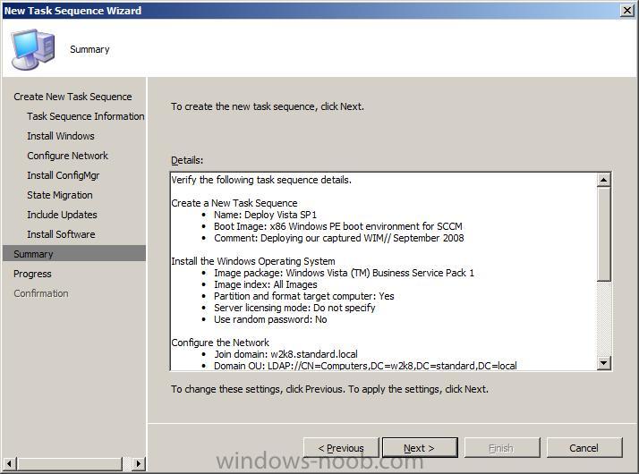Close the New Task Sequence Wizard window
This screenshot has width=639, height=474.
[x=626, y=10]
